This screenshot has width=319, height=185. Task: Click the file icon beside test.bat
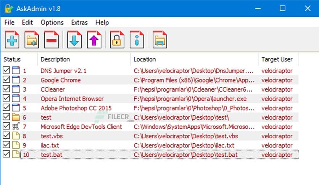[x=16, y=154]
